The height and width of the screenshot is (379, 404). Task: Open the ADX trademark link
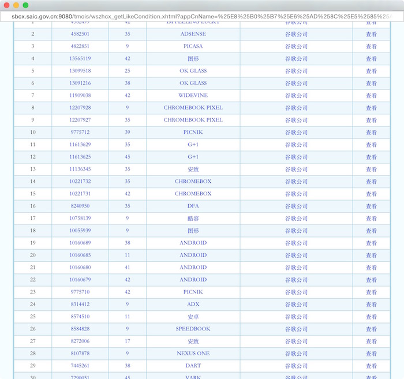pos(193,305)
